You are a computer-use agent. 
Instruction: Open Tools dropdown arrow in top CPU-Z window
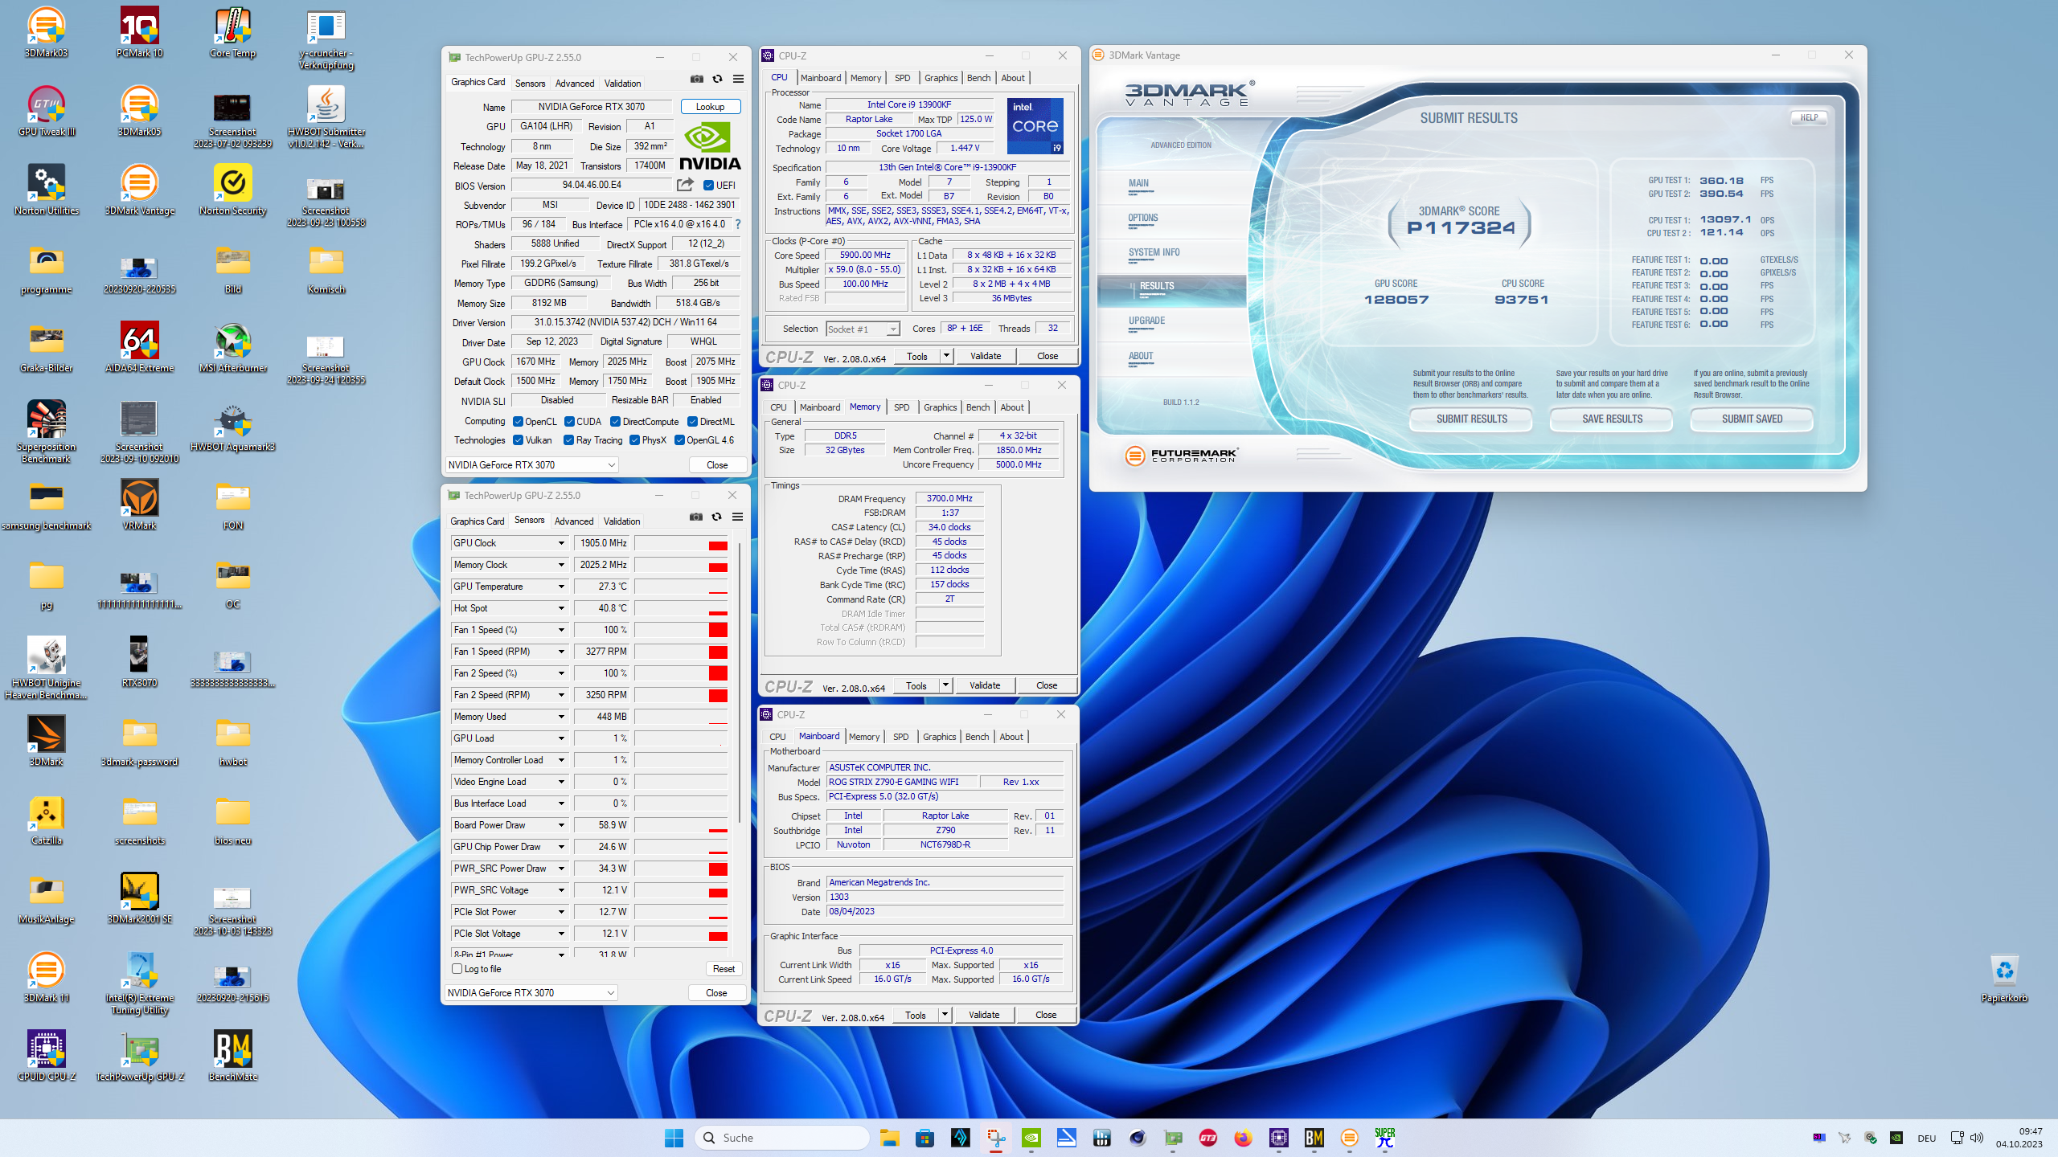pos(946,356)
